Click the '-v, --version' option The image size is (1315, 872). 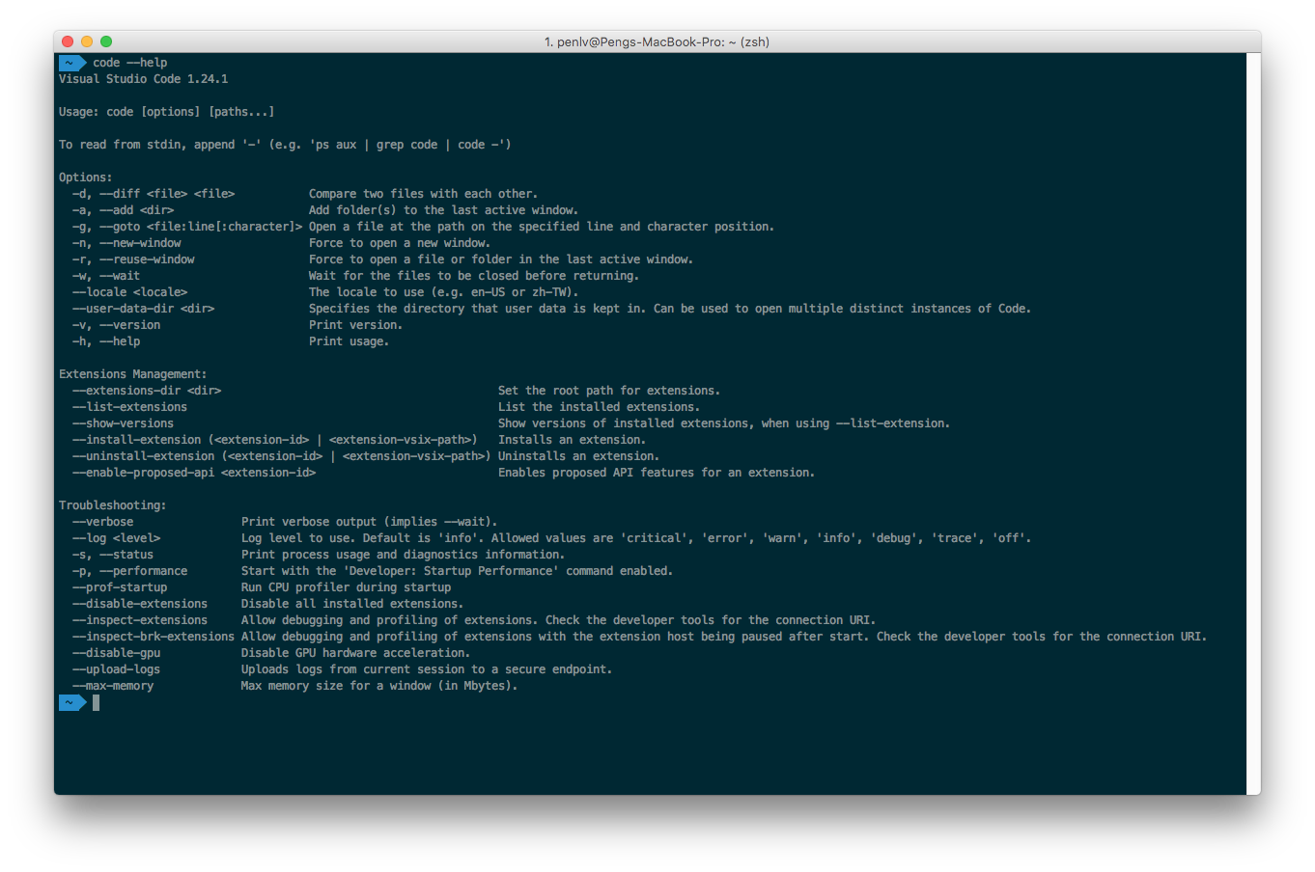117,325
